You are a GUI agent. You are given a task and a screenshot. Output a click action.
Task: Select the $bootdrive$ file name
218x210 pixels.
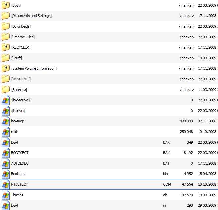(x=21, y=100)
